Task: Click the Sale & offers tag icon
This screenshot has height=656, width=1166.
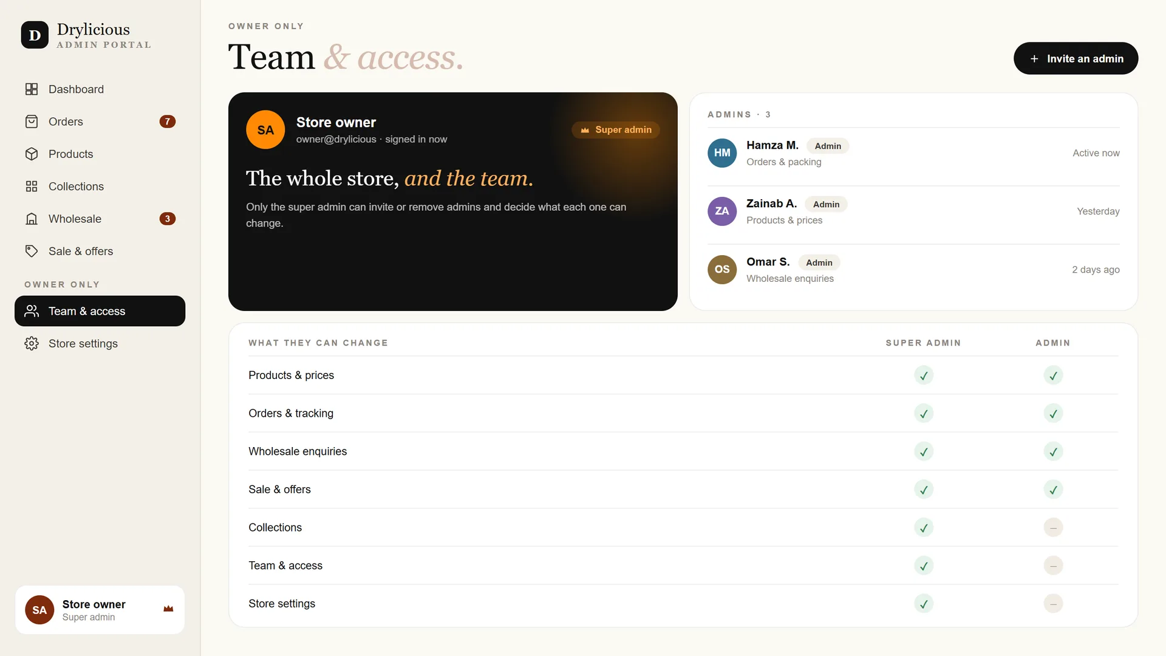Action: point(32,251)
